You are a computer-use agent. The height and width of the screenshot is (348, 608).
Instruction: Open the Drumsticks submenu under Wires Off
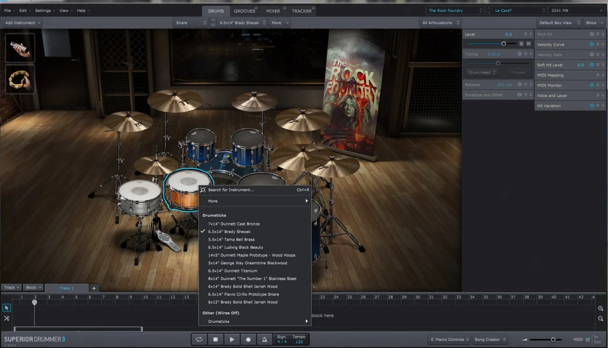[255, 321]
